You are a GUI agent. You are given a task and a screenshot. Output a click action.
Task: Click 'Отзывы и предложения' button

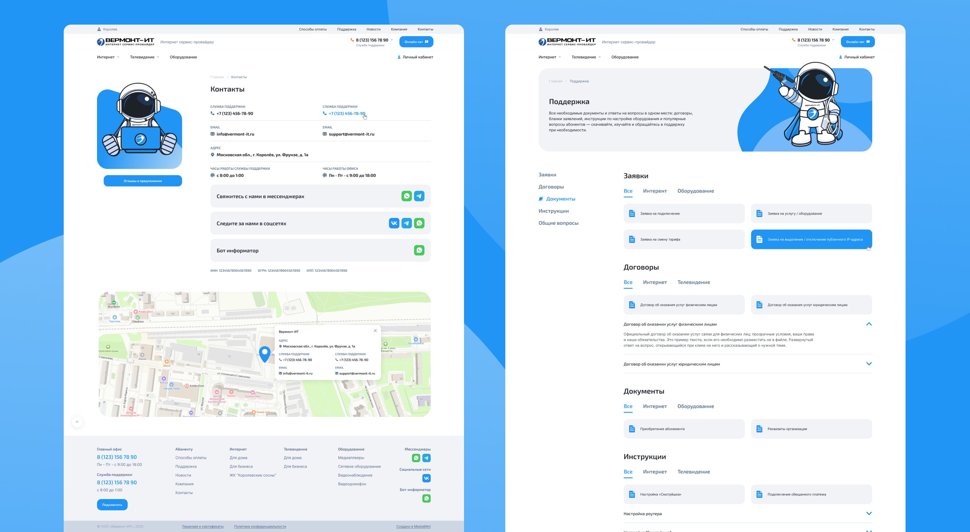(x=143, y=181)
